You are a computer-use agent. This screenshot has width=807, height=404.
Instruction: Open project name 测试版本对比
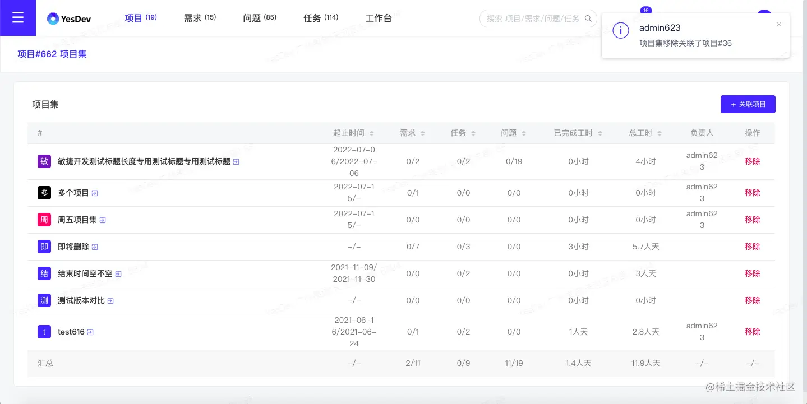[81, 300]
